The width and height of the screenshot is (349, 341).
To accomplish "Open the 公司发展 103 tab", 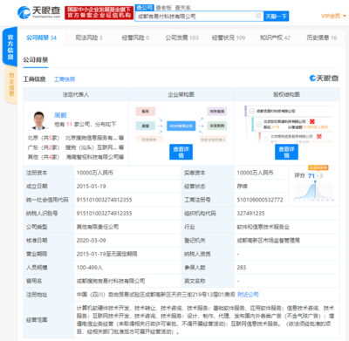I will point(181,38).
